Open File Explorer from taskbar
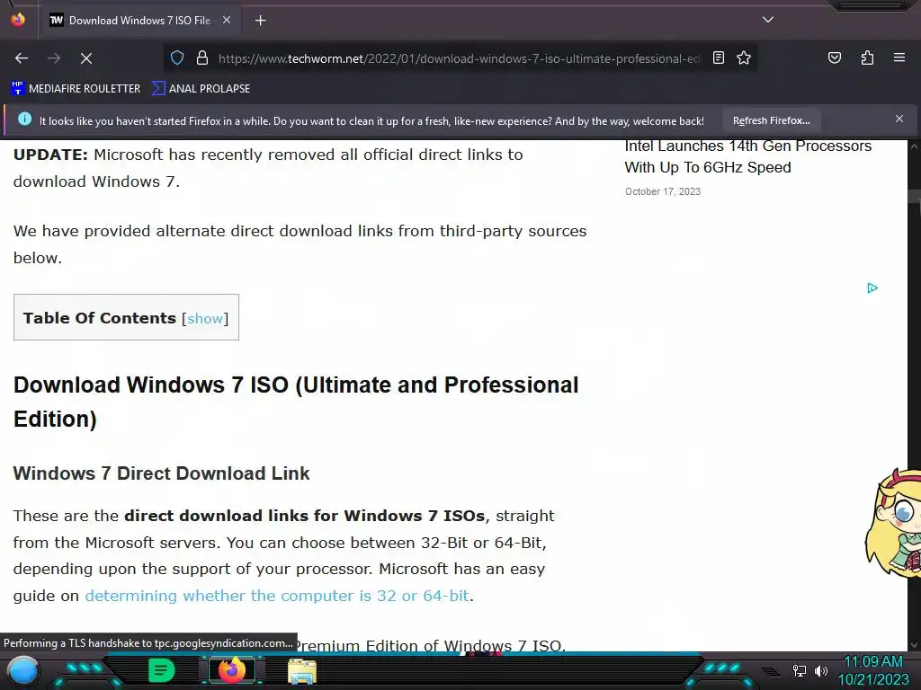 pyautogui.click(x=302, y=671)
